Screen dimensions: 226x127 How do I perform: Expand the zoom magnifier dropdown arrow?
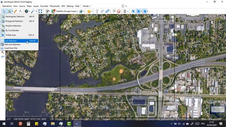pyautogui.click(x=36, y=11)
